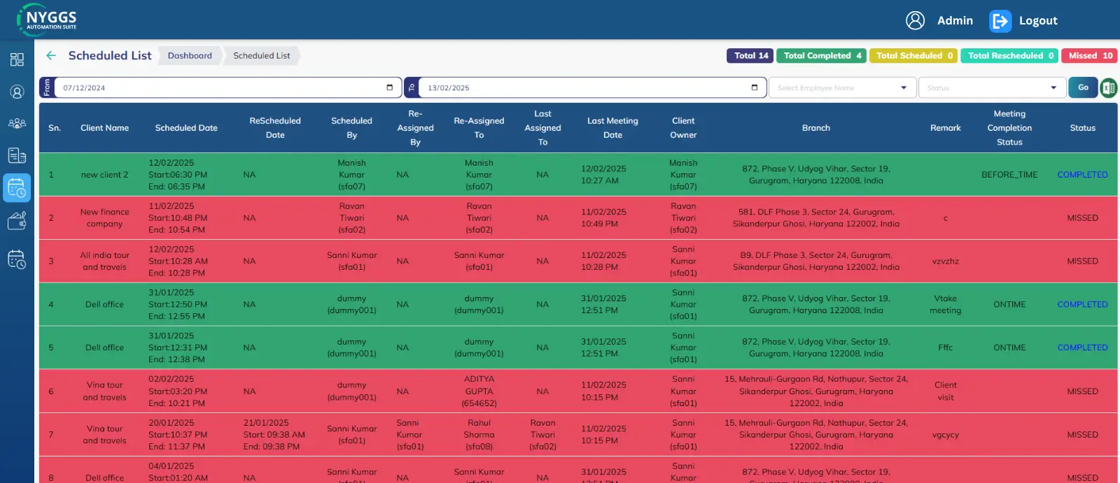Click COMPLETED status link for new client 2

coord(1082,175)
